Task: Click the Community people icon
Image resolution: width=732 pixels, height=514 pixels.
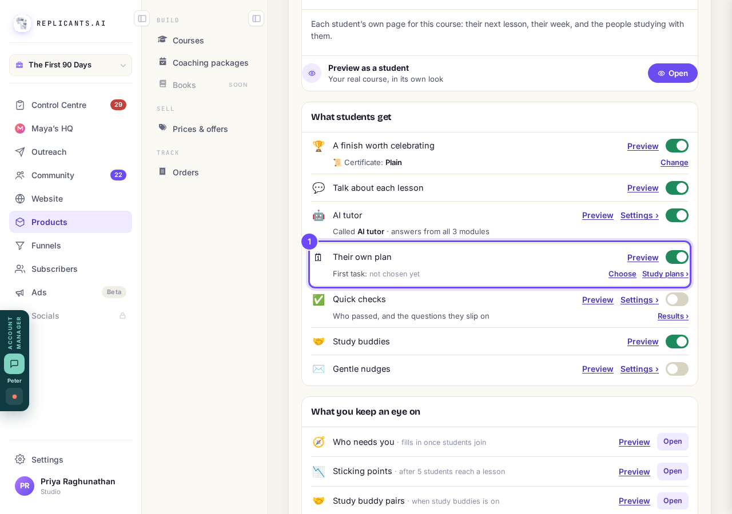Action: pyautogui.click(x=20, y=175)
